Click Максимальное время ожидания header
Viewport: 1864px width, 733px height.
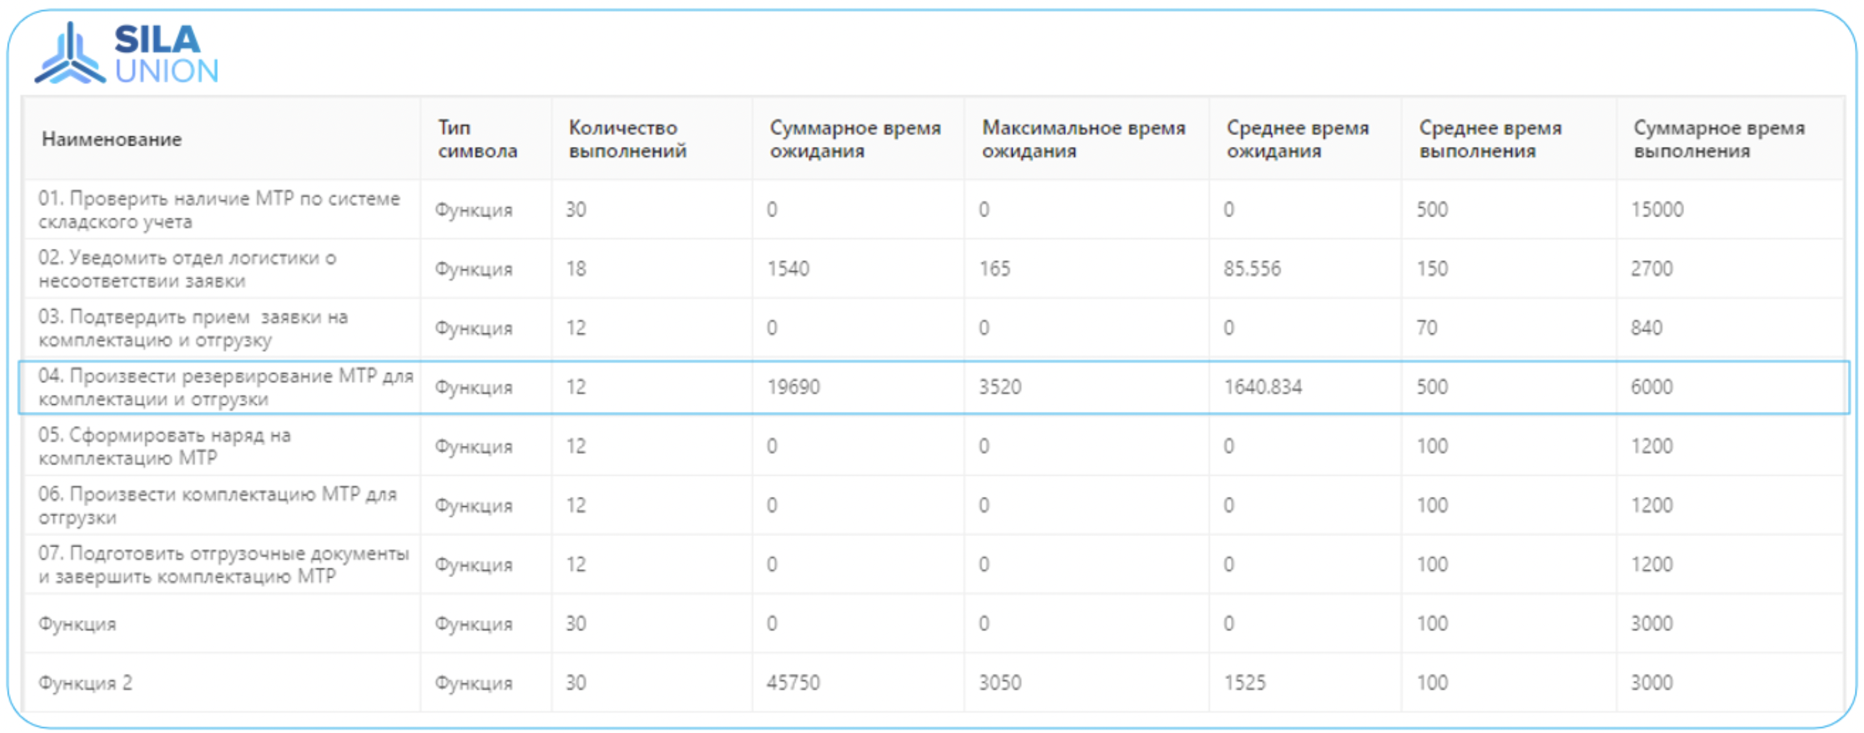(1083, 139)
